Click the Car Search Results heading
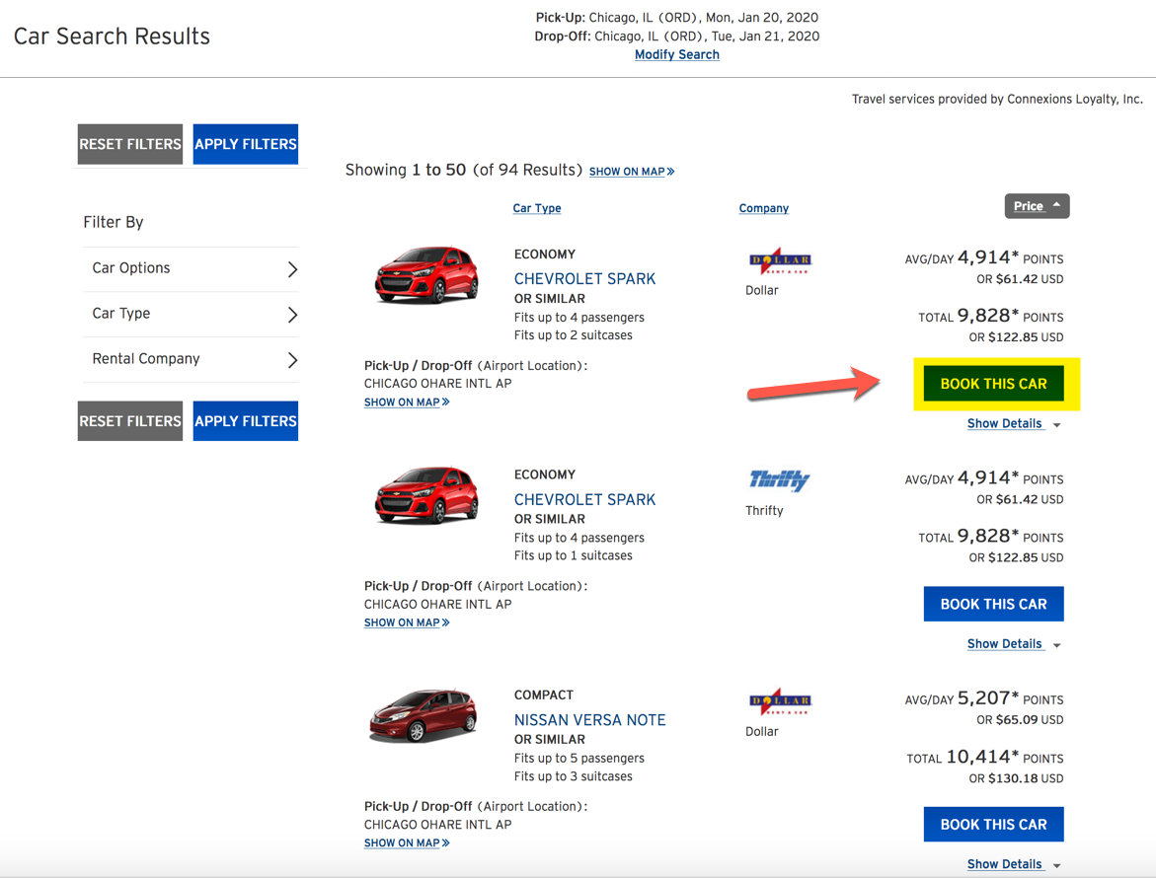This screenshot has height=878, width=1156. 113,37
